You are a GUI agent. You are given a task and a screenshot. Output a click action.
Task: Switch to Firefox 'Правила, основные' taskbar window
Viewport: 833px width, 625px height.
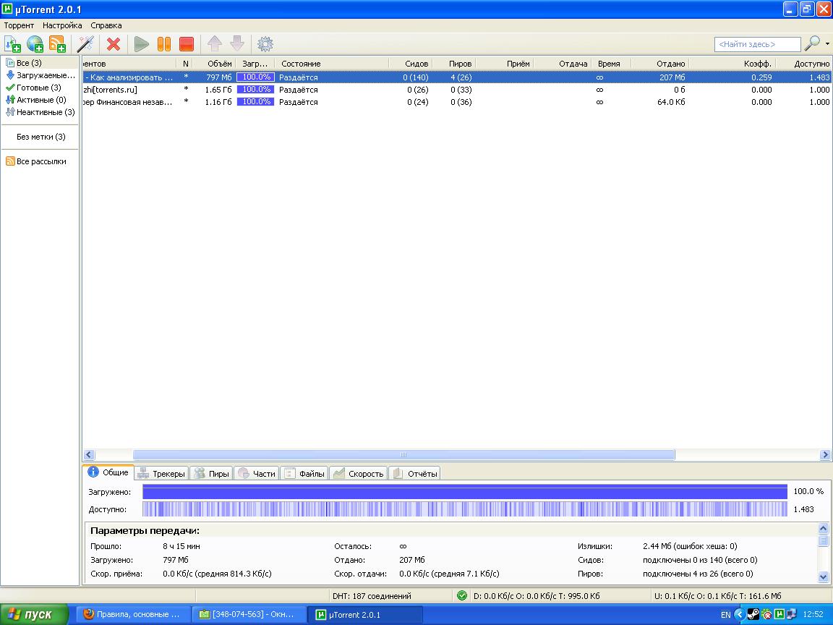pyautogui.click(x=133, y=614)
